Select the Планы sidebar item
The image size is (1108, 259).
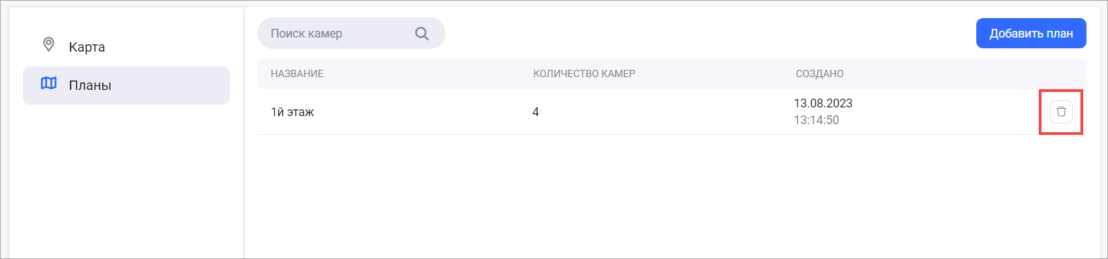coord(126,85)
